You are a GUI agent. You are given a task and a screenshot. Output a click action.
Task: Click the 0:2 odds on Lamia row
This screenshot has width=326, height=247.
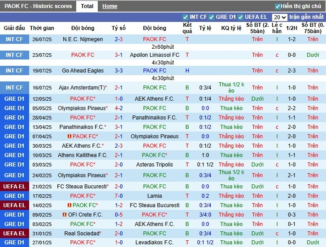point(205,196)
